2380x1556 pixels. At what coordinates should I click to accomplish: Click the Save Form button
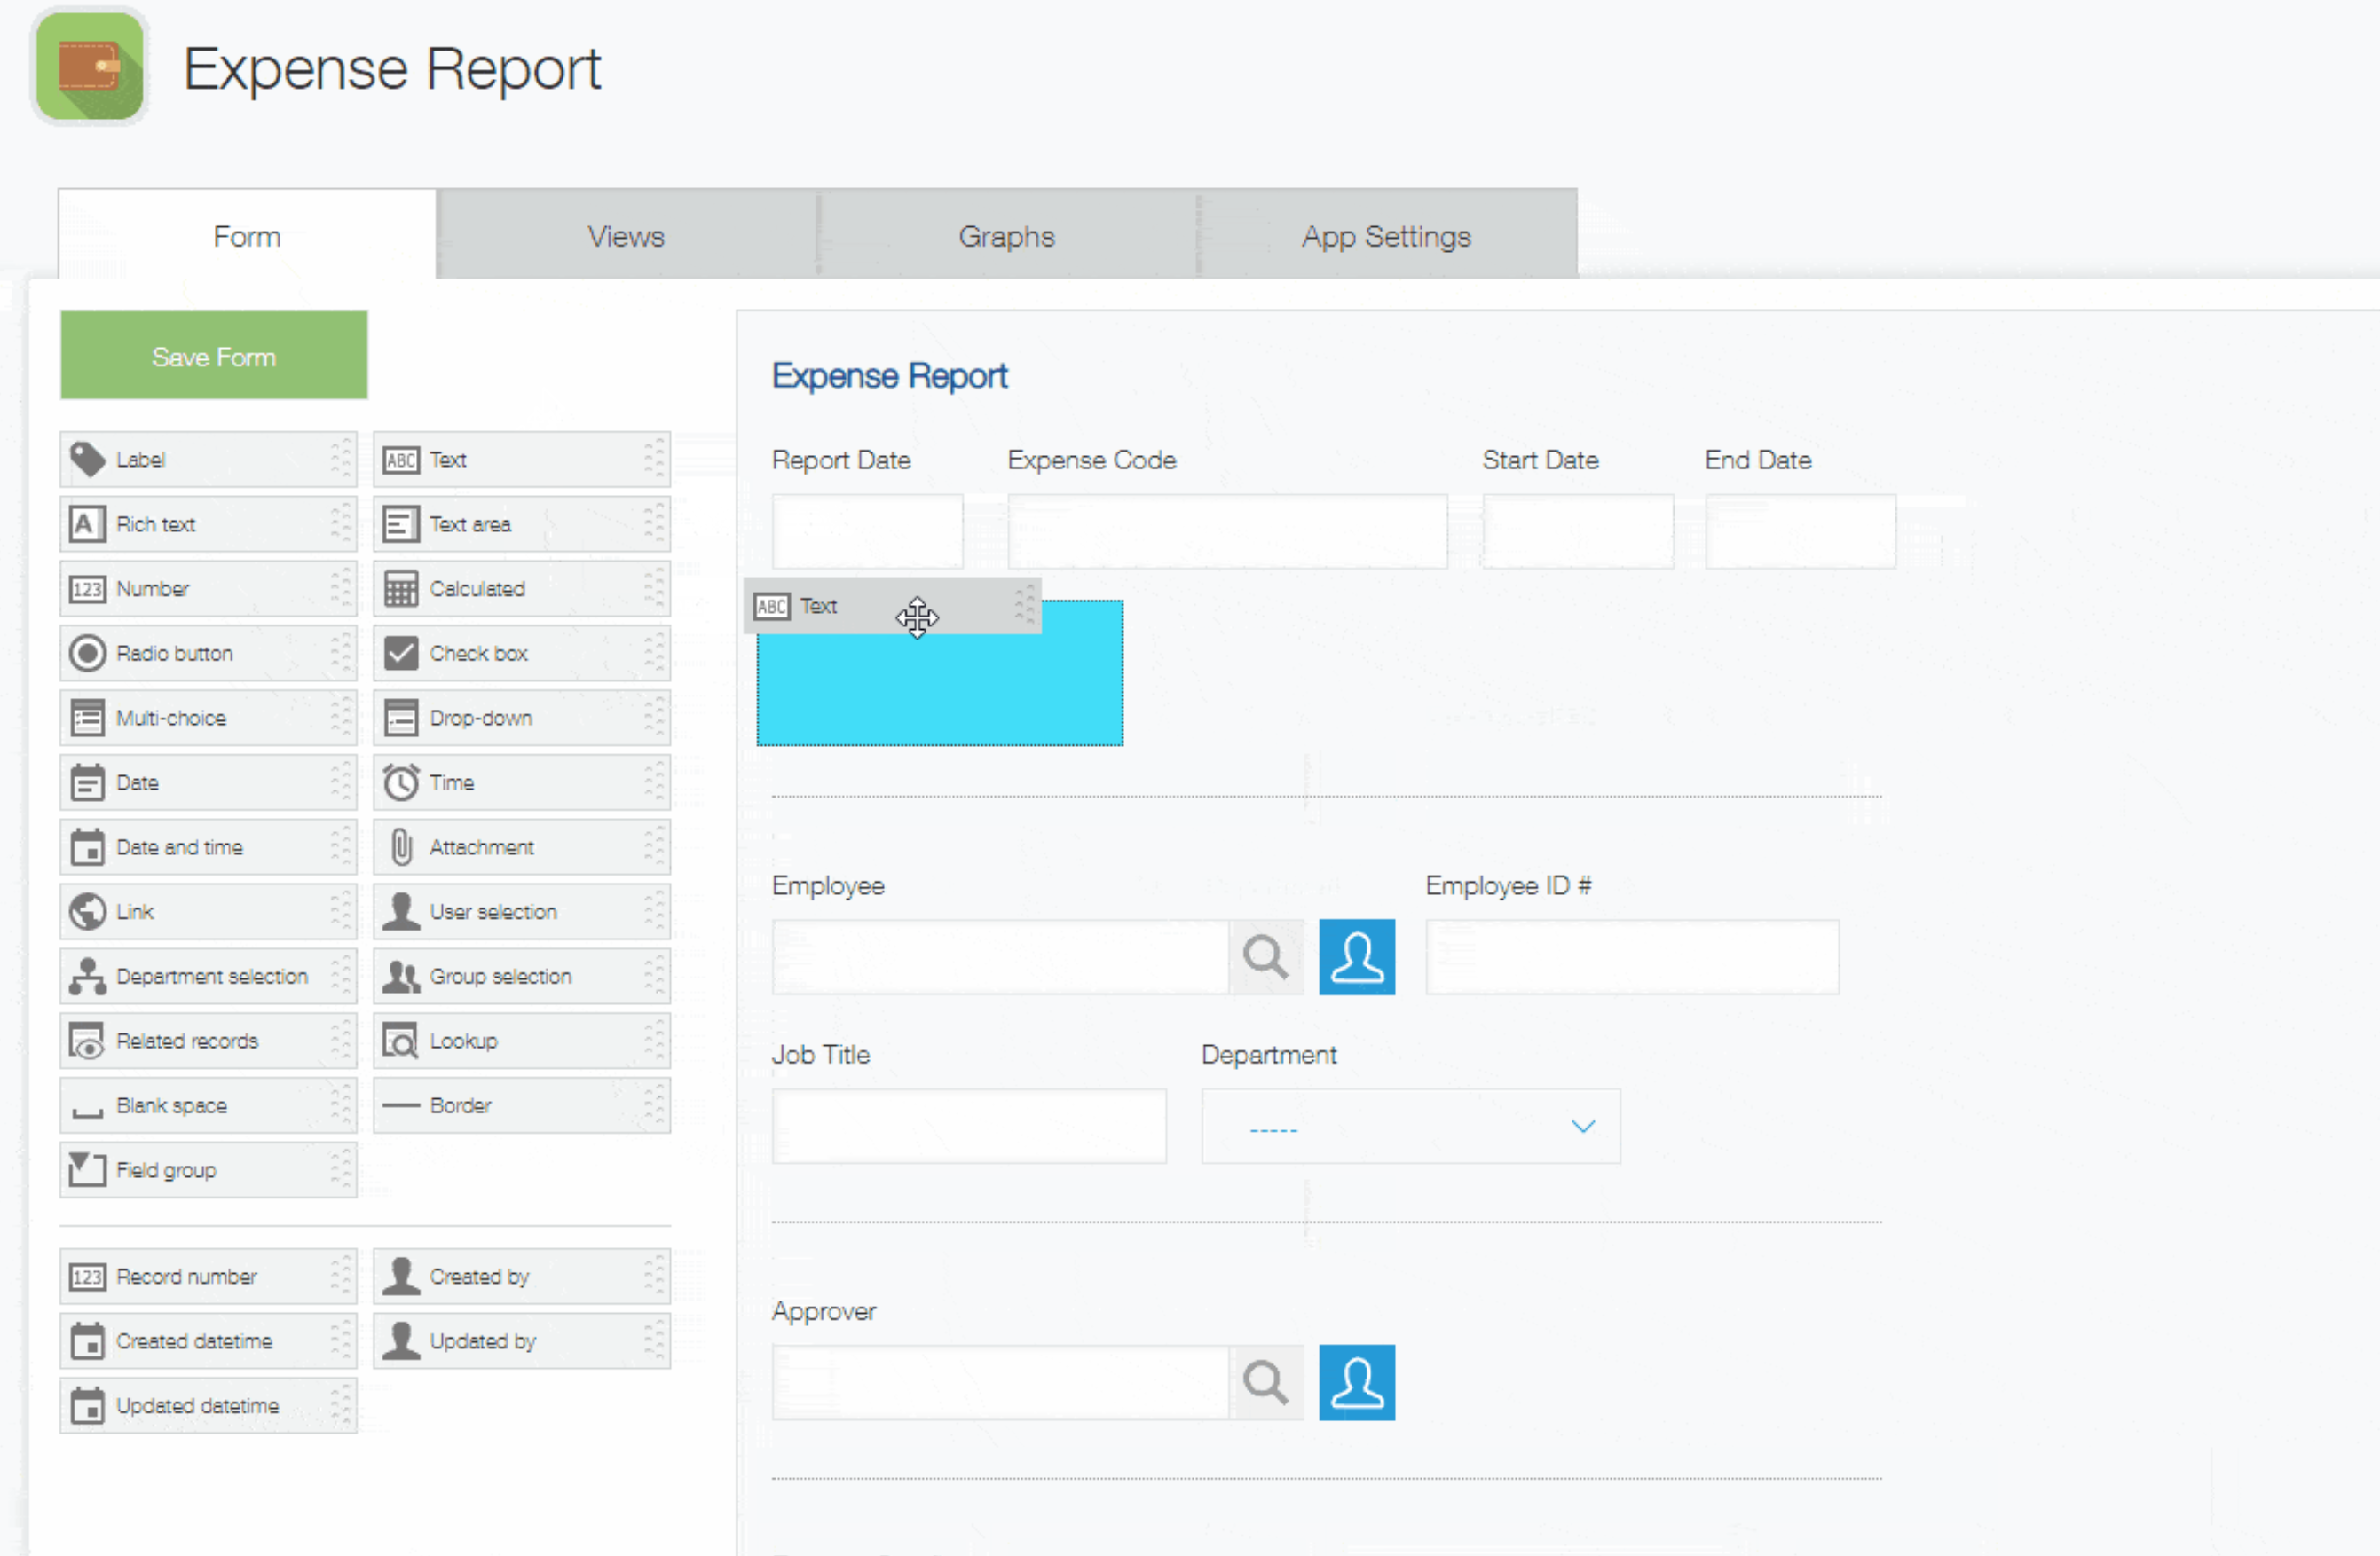tap(213, 356)
